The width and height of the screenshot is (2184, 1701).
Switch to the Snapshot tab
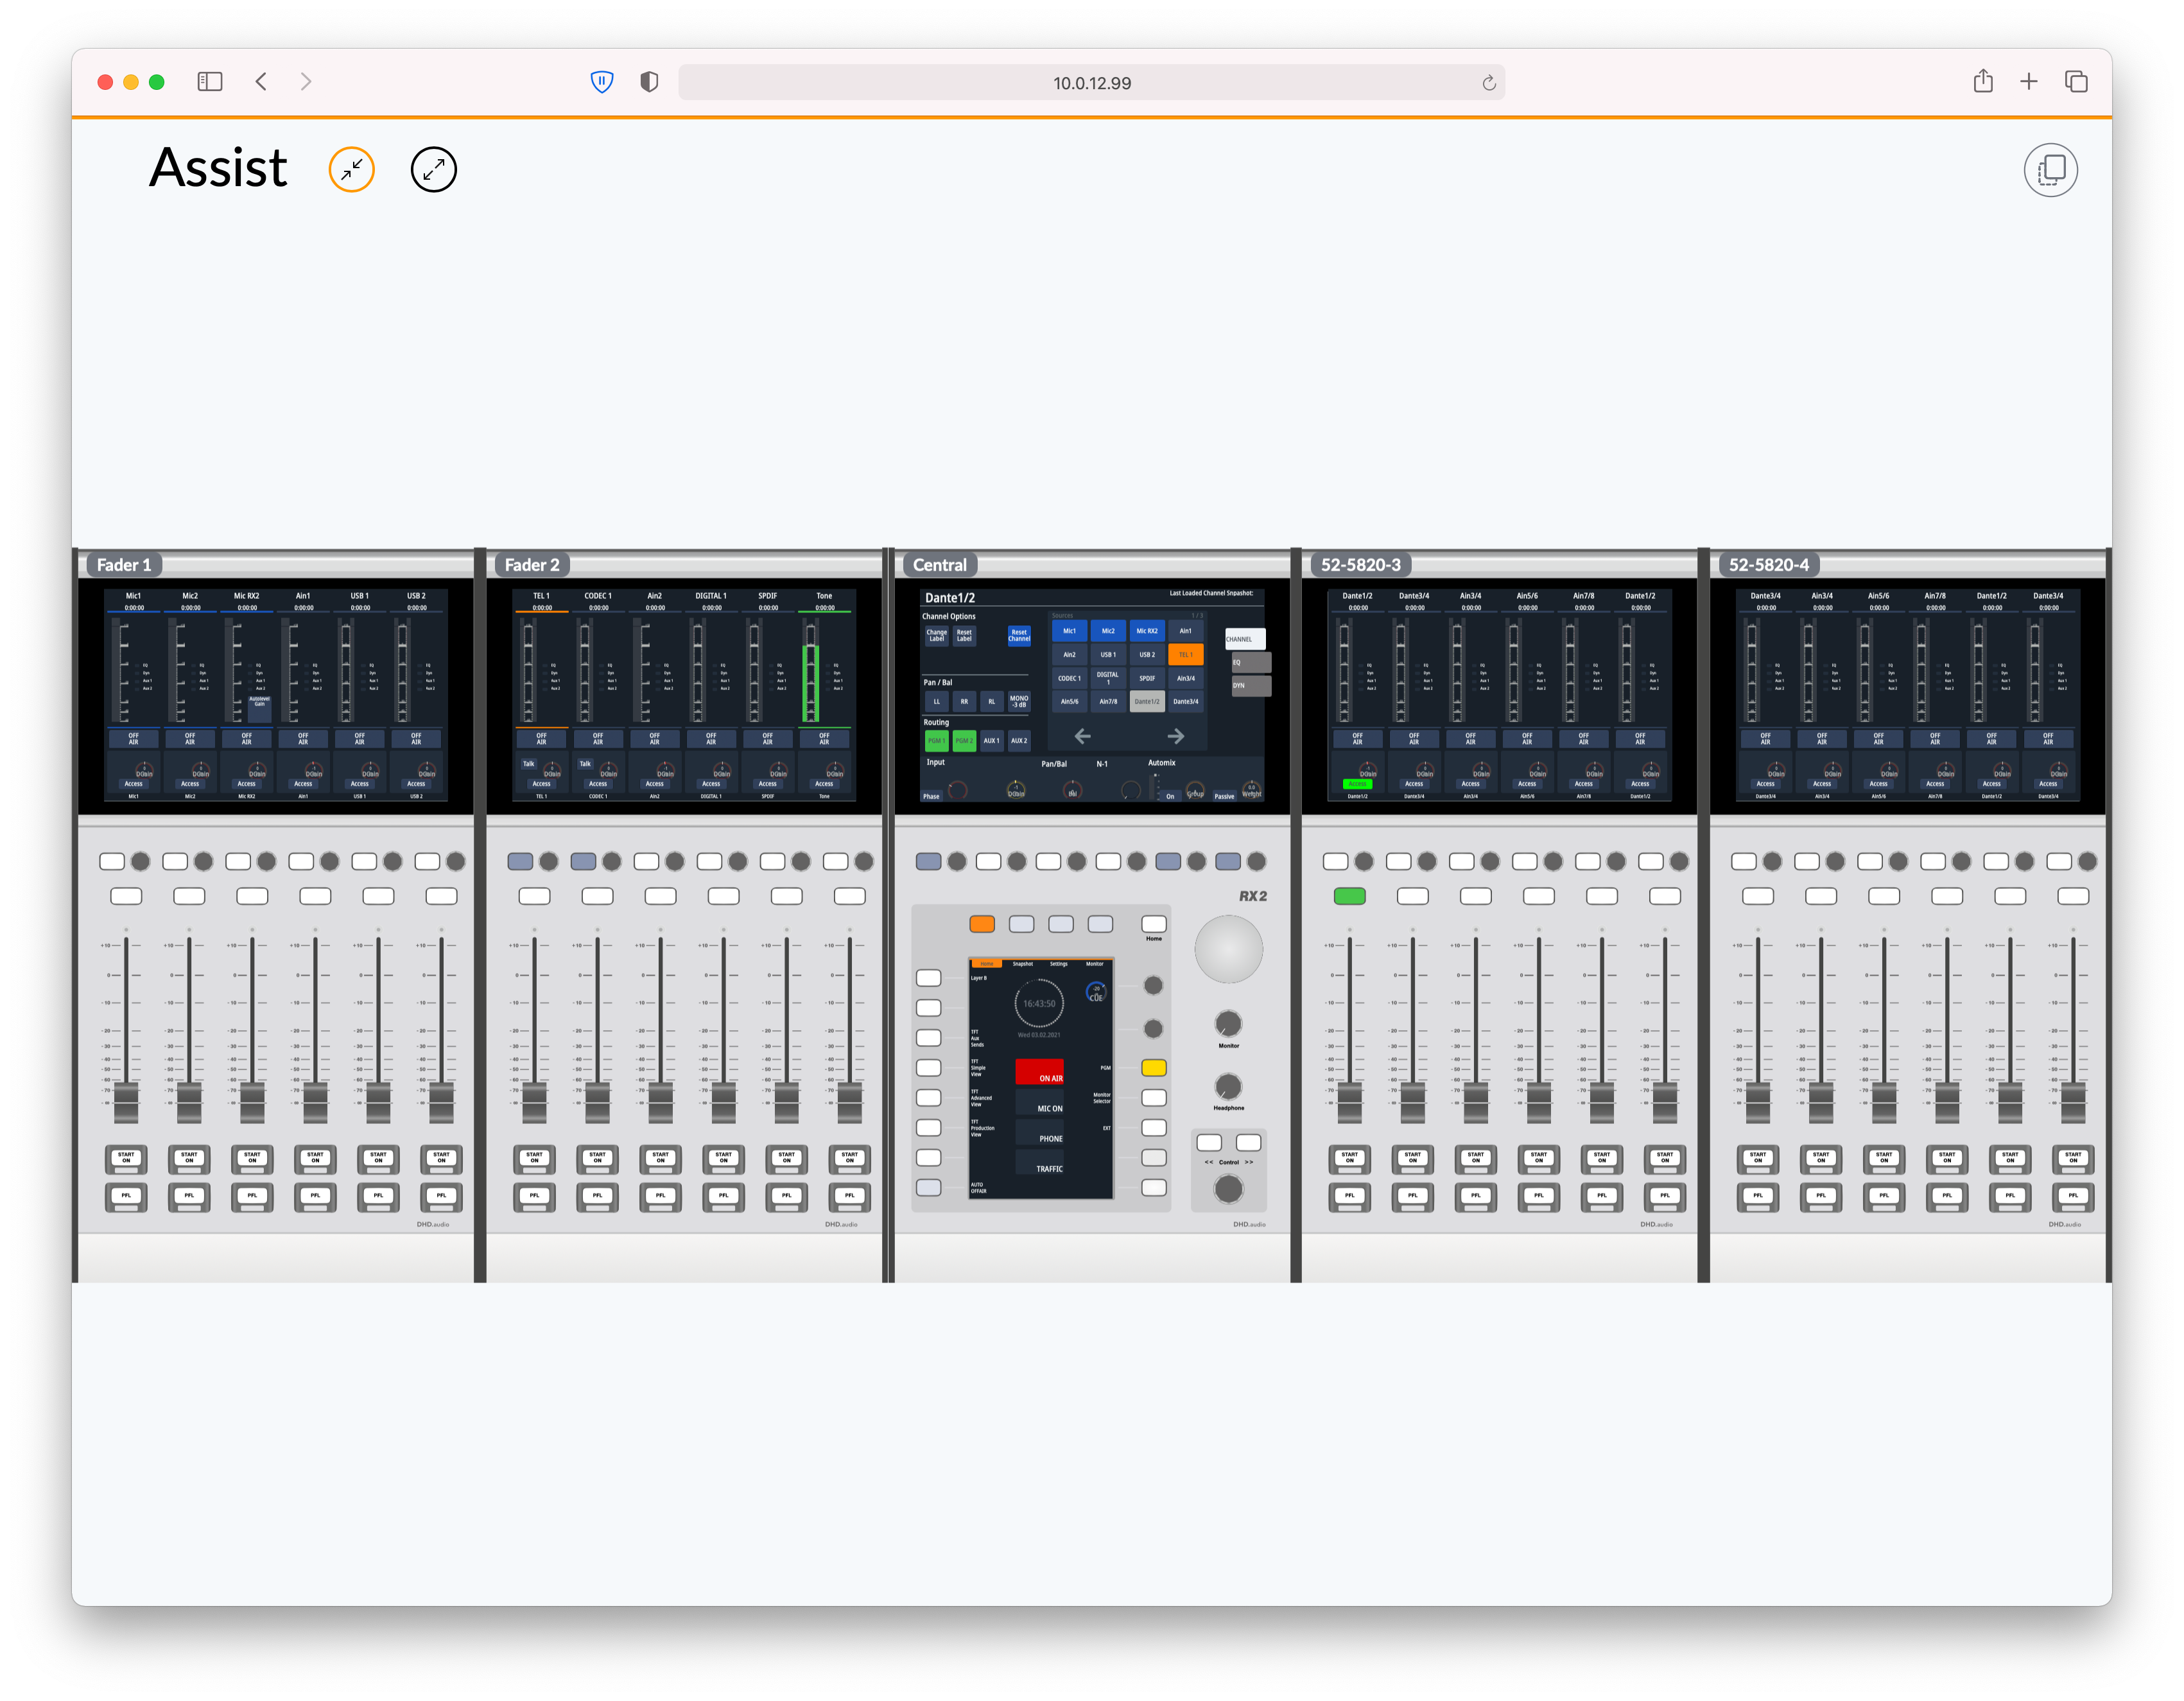point(1022,964)
